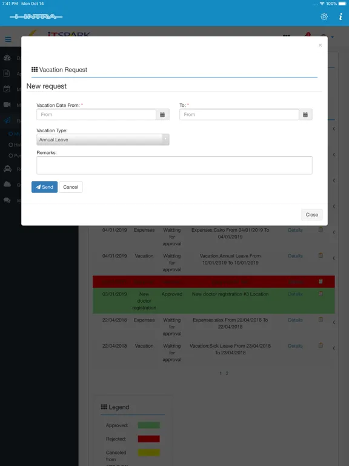
Task: Open Details link for 22/04/2018 Expenses row
Action: pyautogui.click(x=295, y=320)
